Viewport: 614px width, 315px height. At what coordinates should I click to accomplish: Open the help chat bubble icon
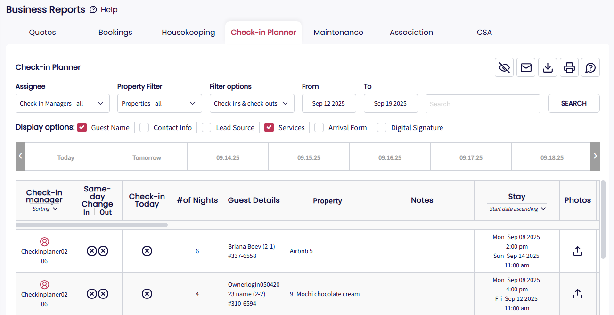point(590,67)
